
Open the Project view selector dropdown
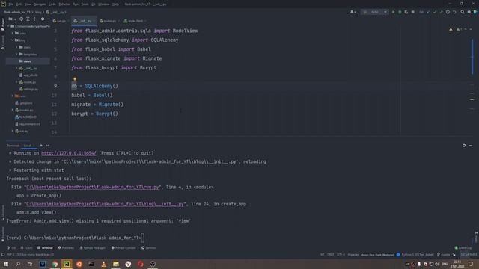[x=13, y=19]
